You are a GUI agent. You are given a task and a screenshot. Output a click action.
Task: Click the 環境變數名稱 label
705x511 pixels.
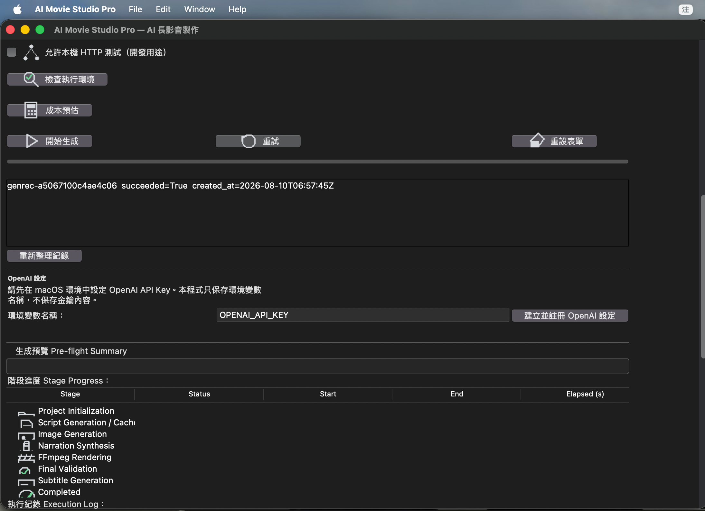(36, 316)
